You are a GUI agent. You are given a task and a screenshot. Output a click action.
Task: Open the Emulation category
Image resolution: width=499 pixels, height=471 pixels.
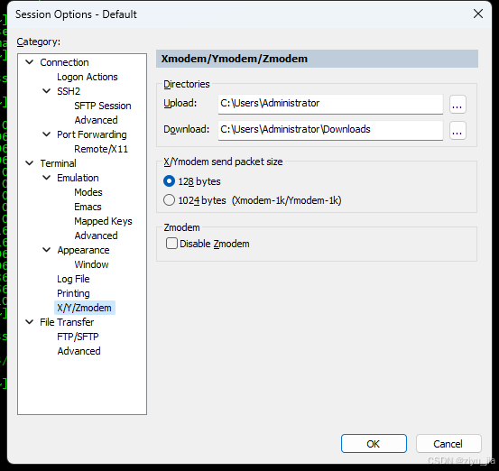pos(78,178)
